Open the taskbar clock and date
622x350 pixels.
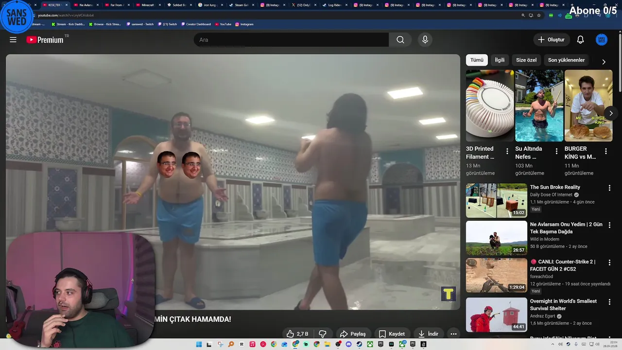coord(610,344)
